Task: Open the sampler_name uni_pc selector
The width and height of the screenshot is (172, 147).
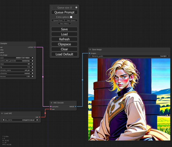Action: pyautogui.click(x=17, y=70)
